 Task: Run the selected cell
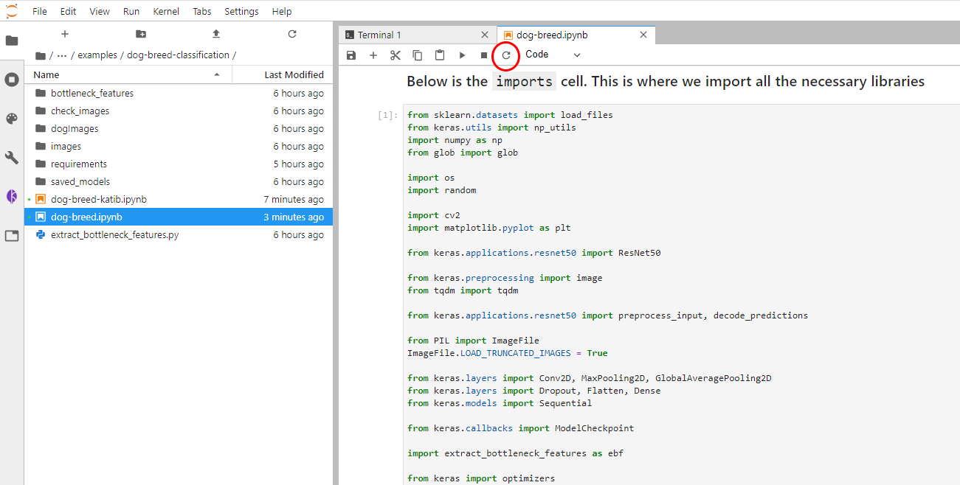click(462, 55)
